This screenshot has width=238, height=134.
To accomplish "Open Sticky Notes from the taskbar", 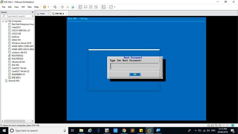I will click(141, 131).
